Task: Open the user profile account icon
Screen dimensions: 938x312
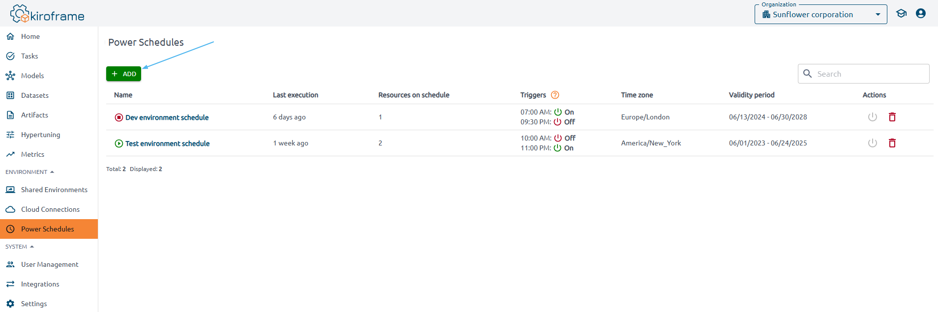Action: coord(920,14)
